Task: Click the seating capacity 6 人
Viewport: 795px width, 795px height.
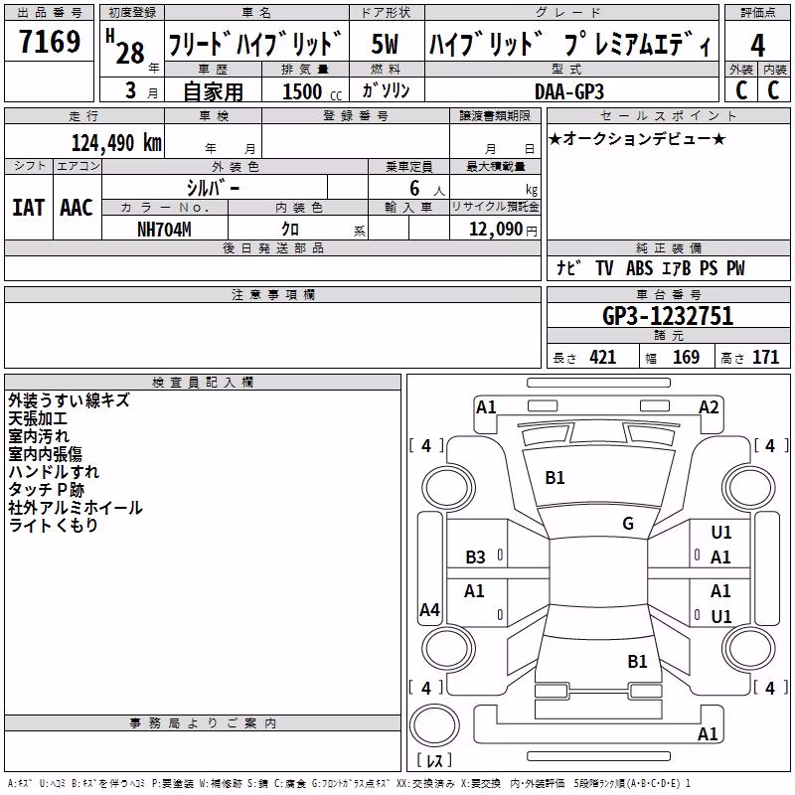Action: [427, 189]
